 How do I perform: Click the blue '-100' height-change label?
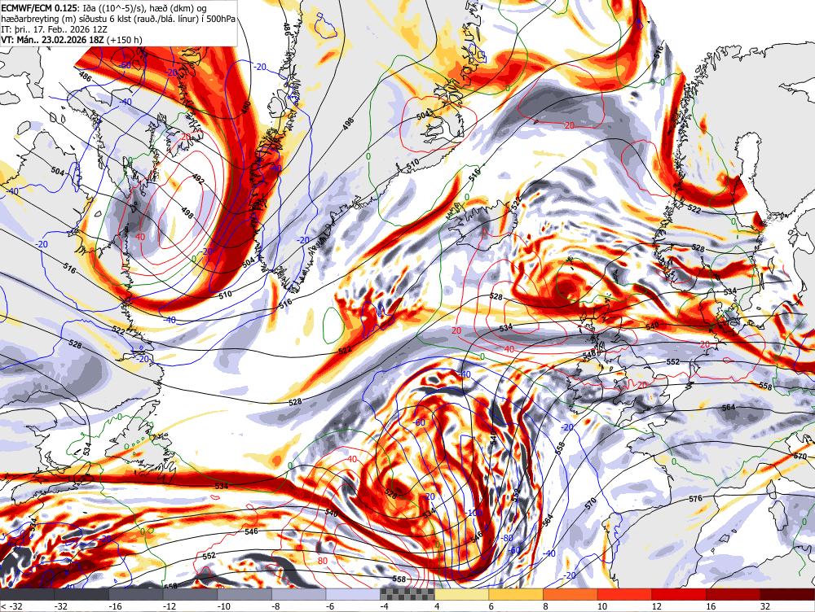pos(474,513)
